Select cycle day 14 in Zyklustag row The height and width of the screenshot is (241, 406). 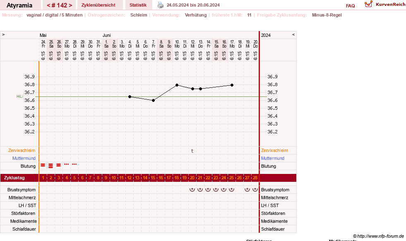pyautogui.click(x=145, y=178)
